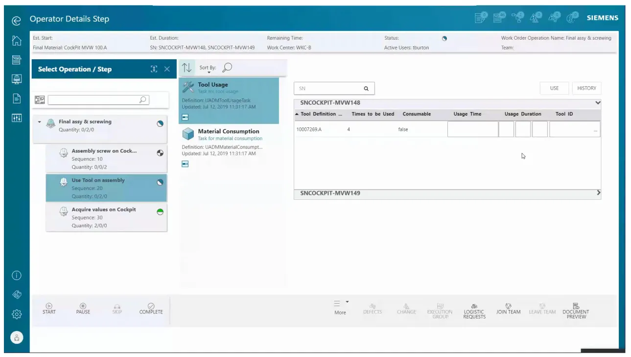Click the HISTORY button above the tool table
This screenshot has height=357, width=631.
click(x=586, y=88)
